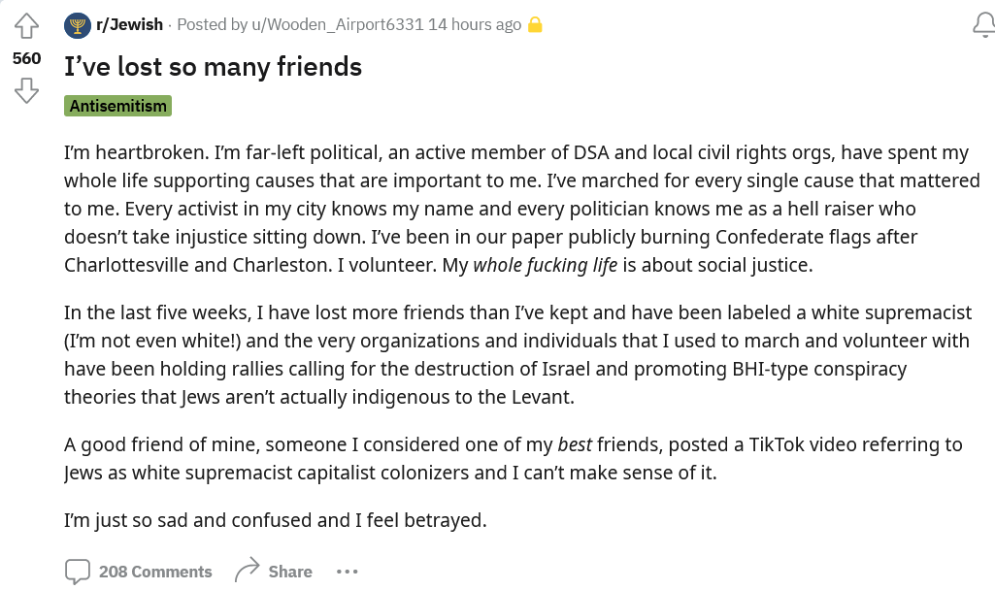Image resolution: width=995 pixels, height=590 pixels.
Task: Click the yellow lock icon beside the timestamp
Action: (x=535, y=24)
